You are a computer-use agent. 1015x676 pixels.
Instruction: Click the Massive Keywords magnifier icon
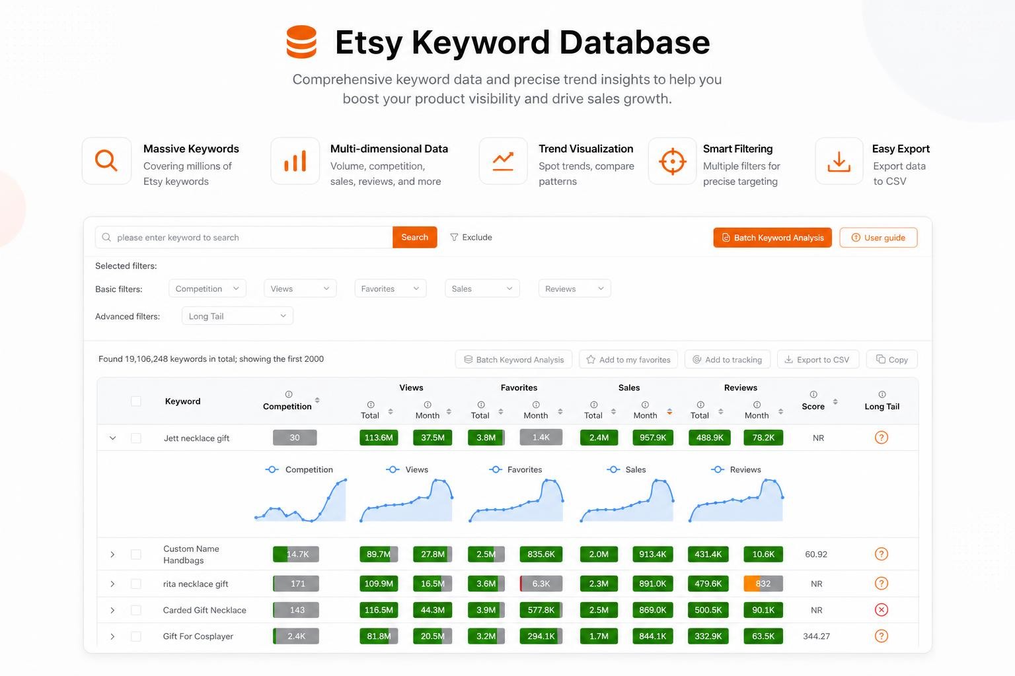tap(106, 161)
